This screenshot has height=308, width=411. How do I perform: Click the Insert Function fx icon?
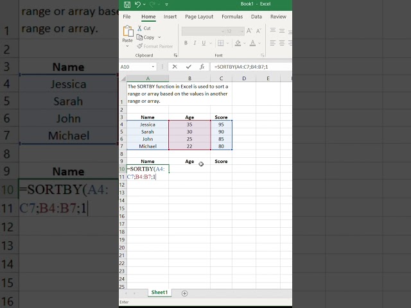(202, 67)
